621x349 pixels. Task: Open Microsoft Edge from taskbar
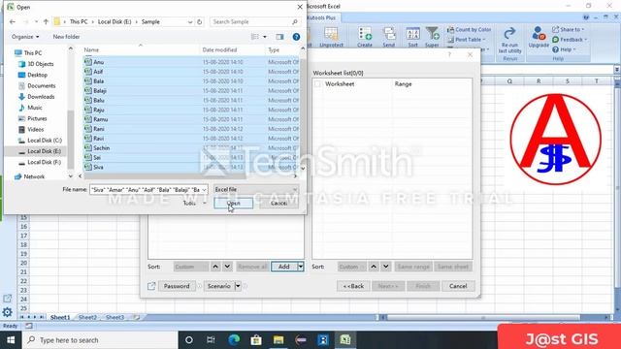pyautogui.click(x=234, y=340)
